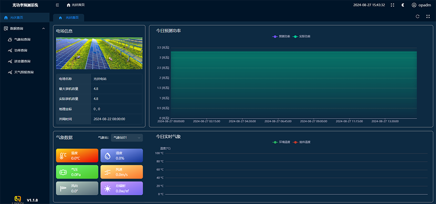This screenshot has width=436, height=204.
Task: Click the orange 温度 thermometer card
Action: click(76, 156)
